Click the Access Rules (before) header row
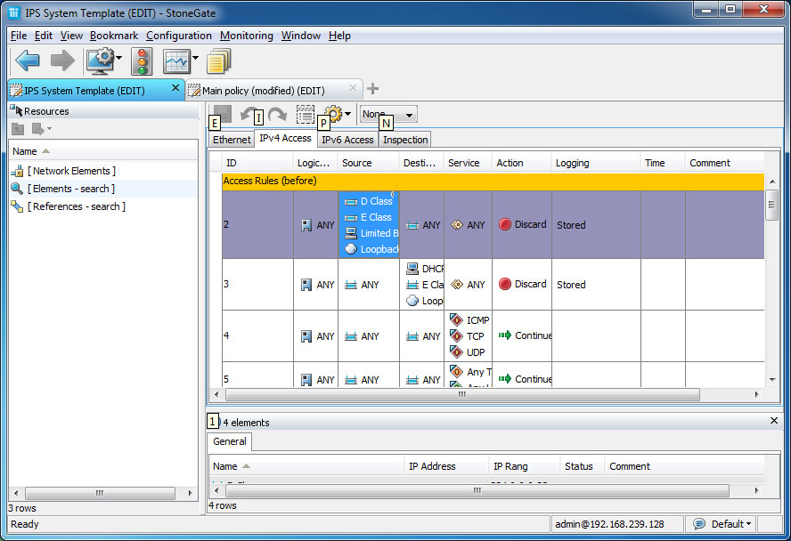 click(x=493, y=181)
